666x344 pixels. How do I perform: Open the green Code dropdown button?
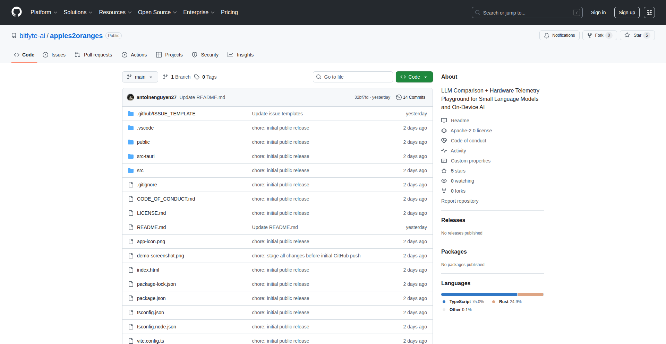[414, 77]
